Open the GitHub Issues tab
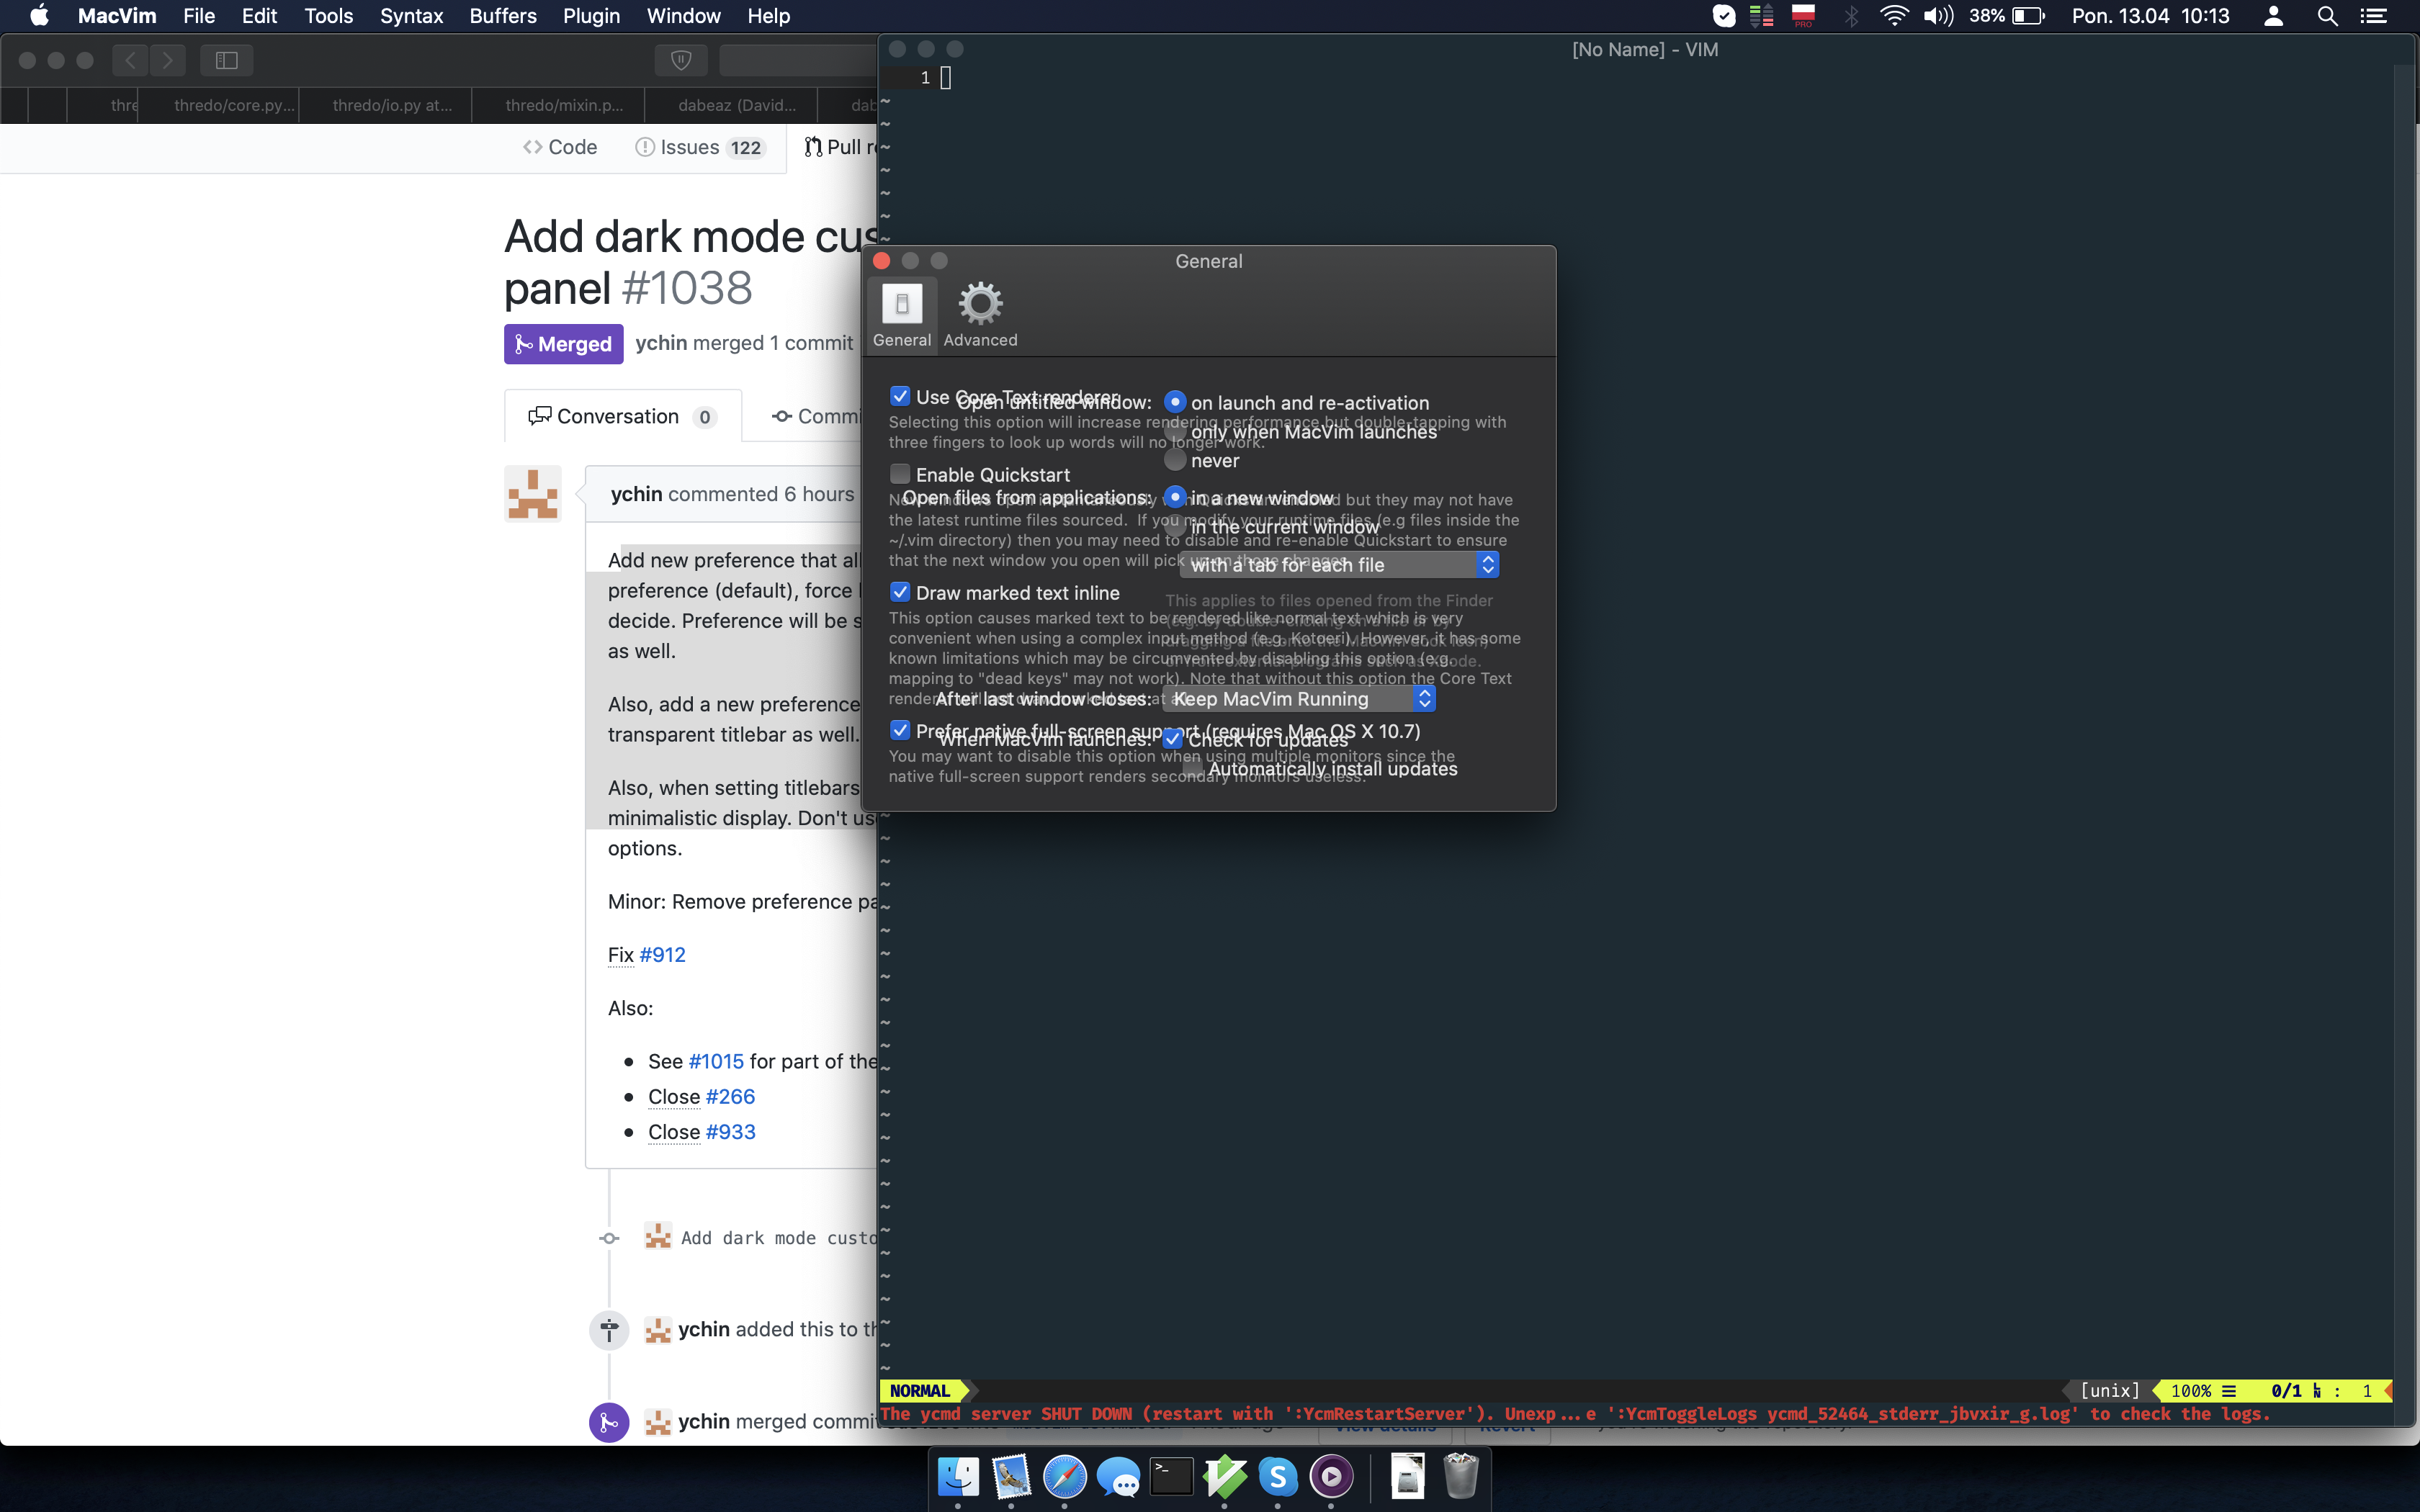Screen dimensions: 2420x1512 click(x=700, y=147)
